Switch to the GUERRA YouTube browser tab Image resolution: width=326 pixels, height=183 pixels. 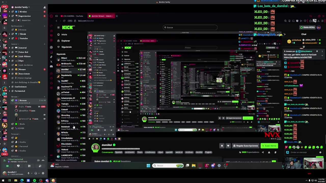coord(73,16)
